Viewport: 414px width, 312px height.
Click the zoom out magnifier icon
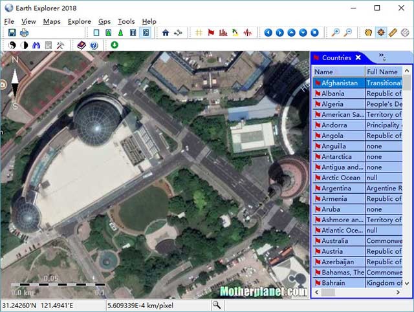click(x=348, y=32)
